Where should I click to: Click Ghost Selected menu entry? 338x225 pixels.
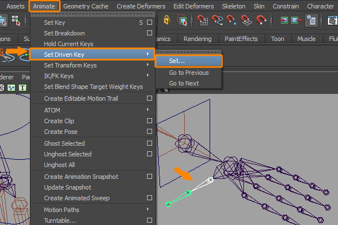point(64,143)
